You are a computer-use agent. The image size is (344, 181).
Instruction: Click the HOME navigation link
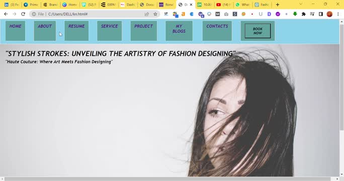coord(16,26)
